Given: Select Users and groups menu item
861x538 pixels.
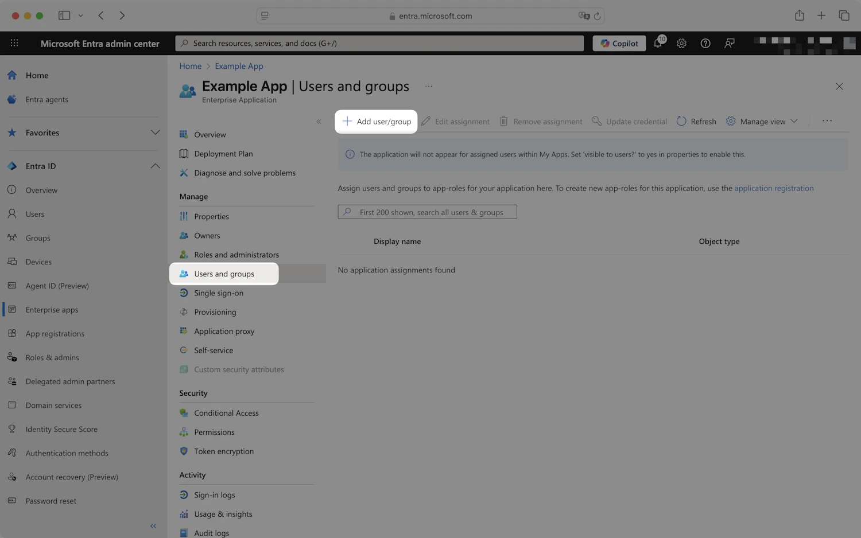Looking at the screenshot, I should 224,274.
